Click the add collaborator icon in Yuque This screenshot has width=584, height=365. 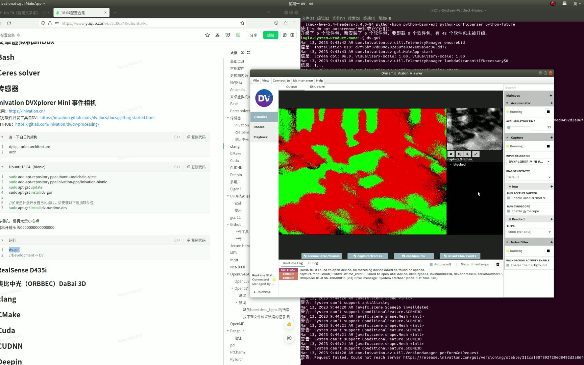coord(217,35)
